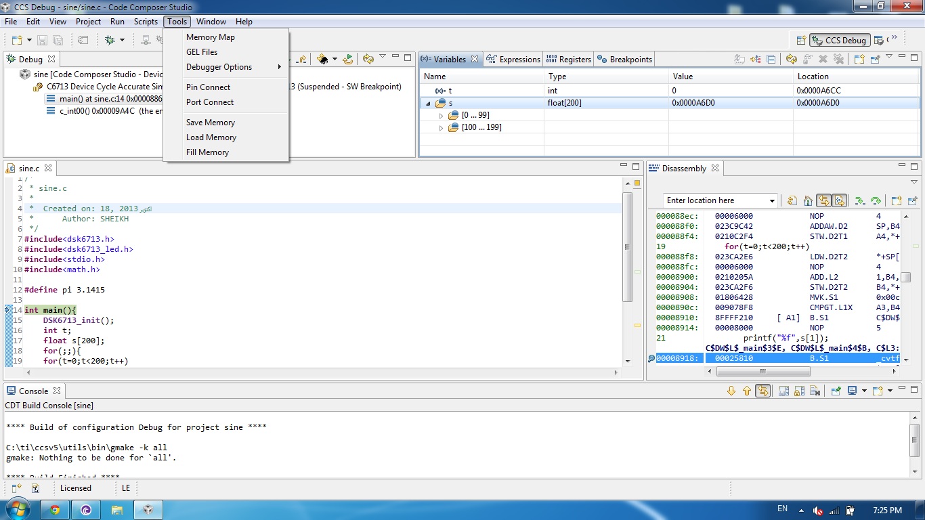
Task: Select Memory Map from Tools menu
Action: coord(211,37)
